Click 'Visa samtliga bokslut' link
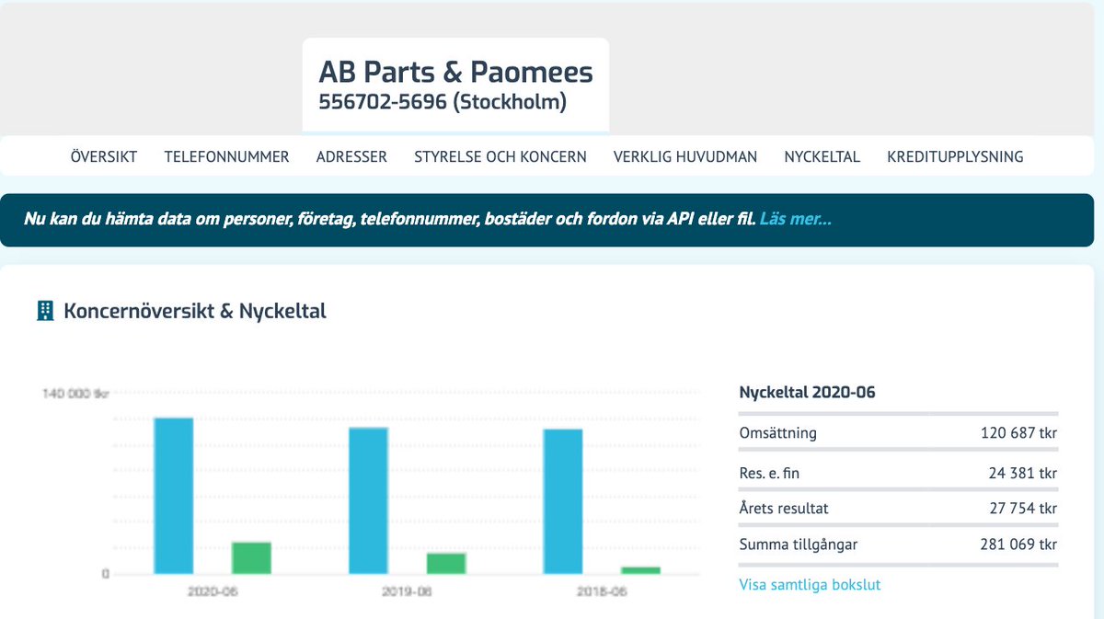Image resolution: width=1104 pixels, height=619 pixels. [810, 584]
